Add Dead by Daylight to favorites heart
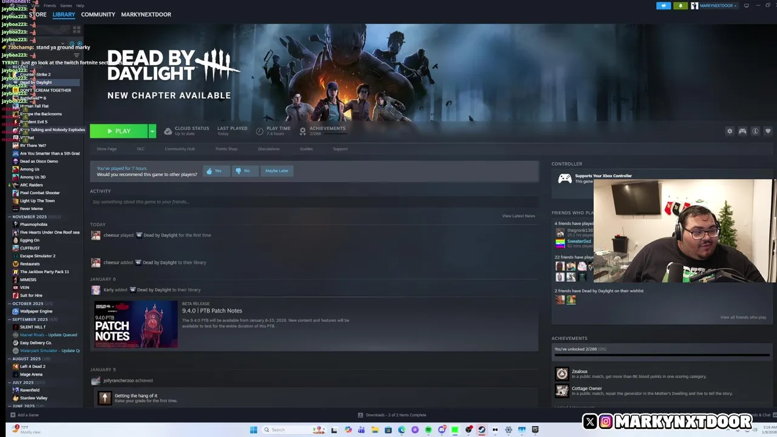The image size is (777, 437). pos(768,131)
